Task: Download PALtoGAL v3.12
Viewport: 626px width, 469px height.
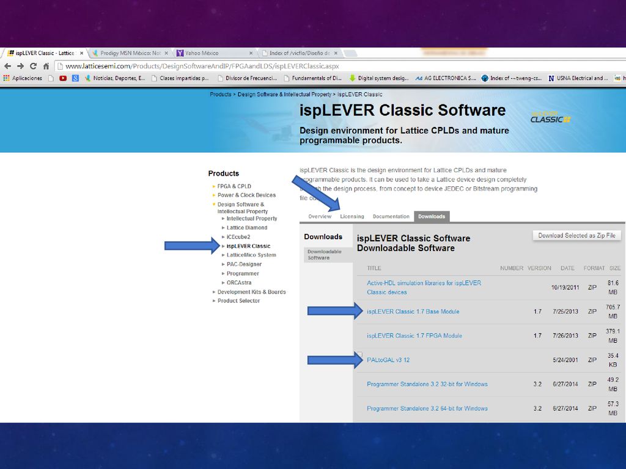Action: [388, 360]
